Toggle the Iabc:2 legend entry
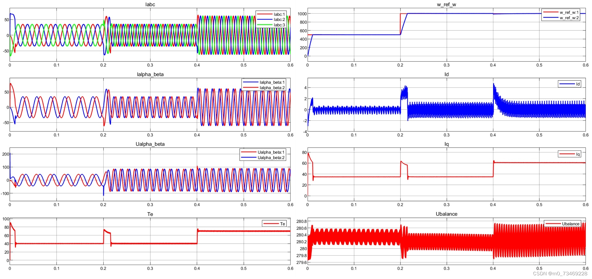The image size is (592, 279). click(x=279, y=20)
